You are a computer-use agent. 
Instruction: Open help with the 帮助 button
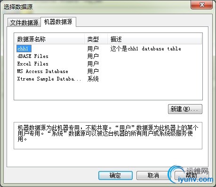point(192,175)
